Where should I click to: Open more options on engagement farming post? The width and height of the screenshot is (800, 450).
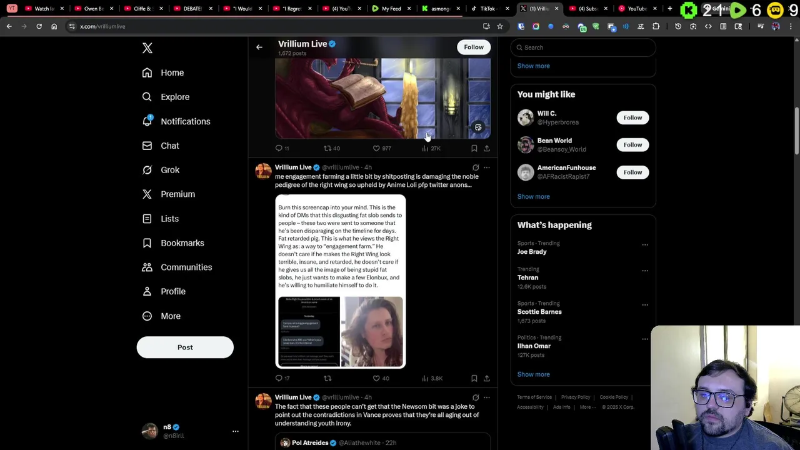tap(486, 167)
